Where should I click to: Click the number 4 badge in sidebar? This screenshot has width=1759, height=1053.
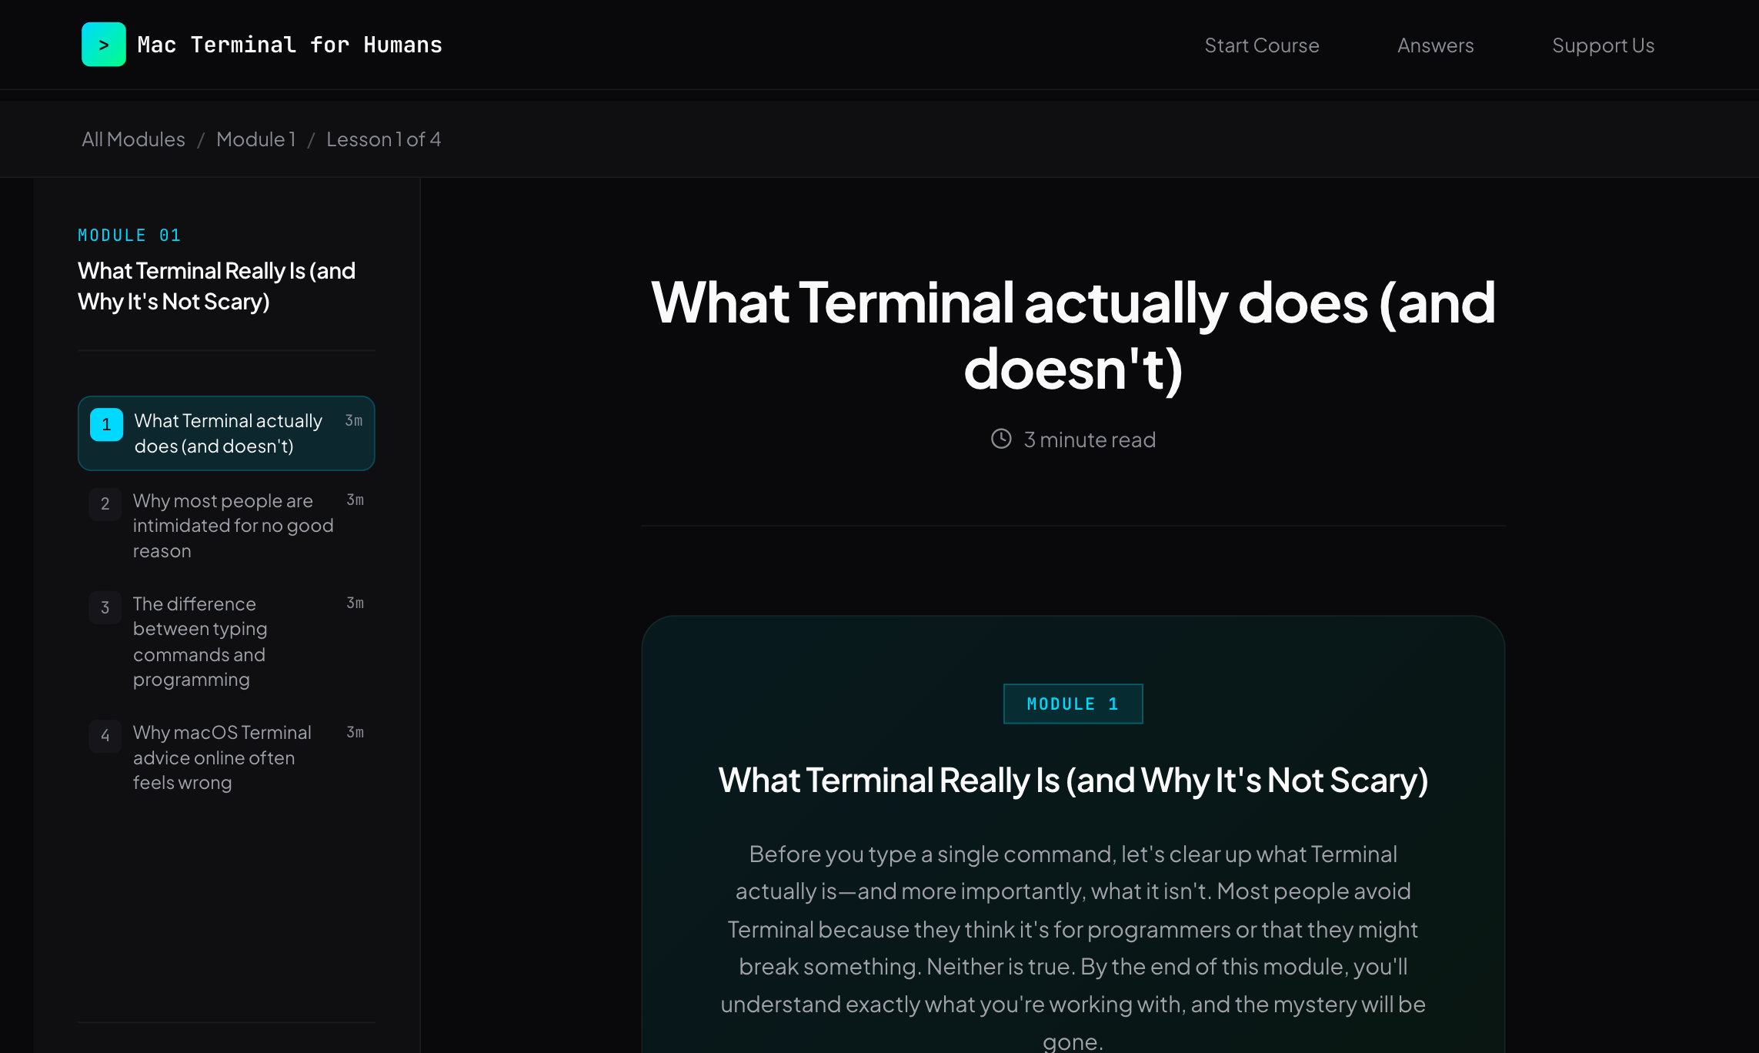(x=105, y=736)
